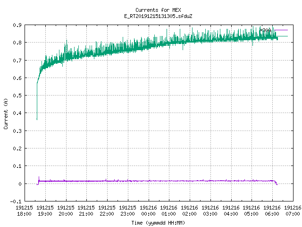Viewport: 302px width, 227px height.
Task: Click the '+30A' legend label
Action: (x=266, y=30)
